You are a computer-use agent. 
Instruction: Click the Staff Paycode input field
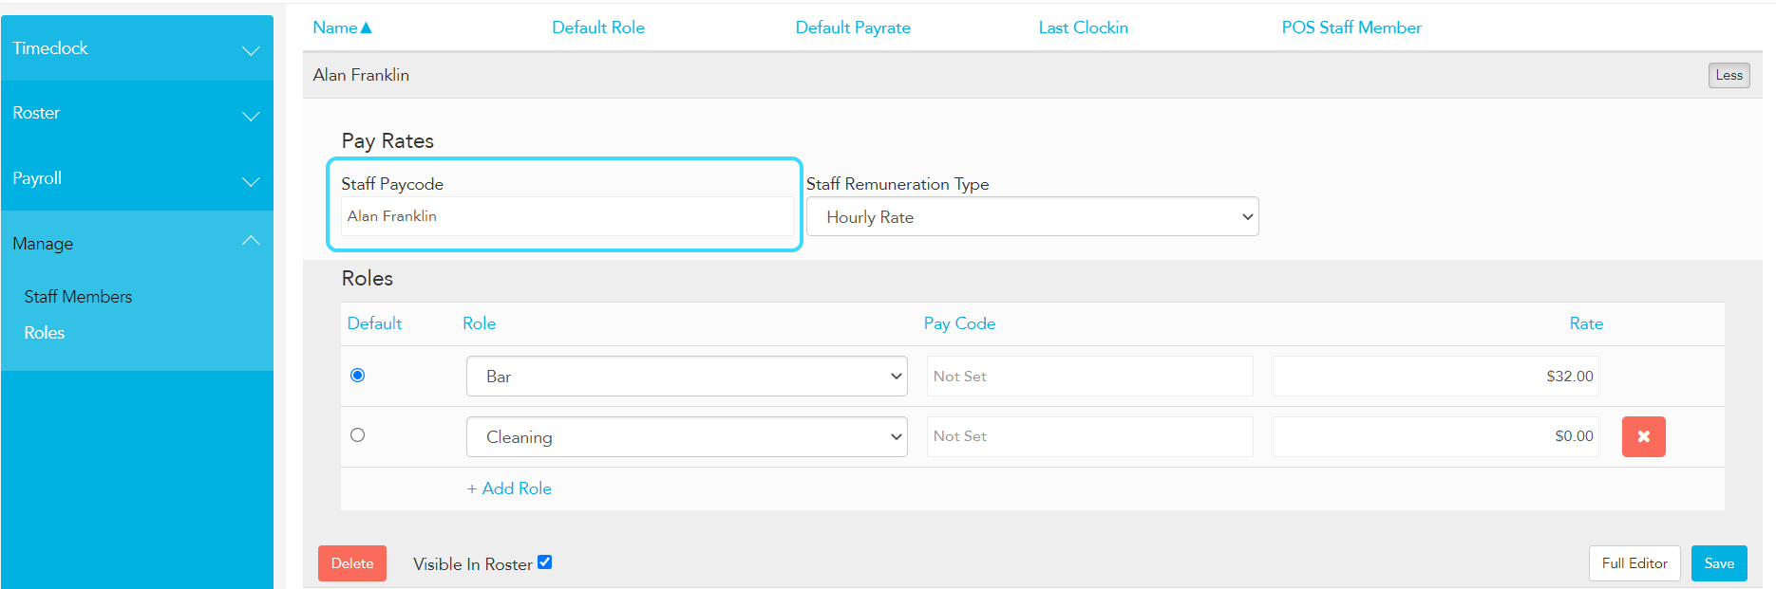click(567, 216)
